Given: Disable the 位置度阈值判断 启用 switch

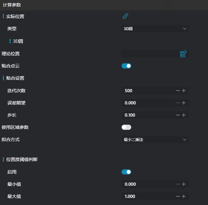Looking at the screenshot, I should tap(126, 172).
